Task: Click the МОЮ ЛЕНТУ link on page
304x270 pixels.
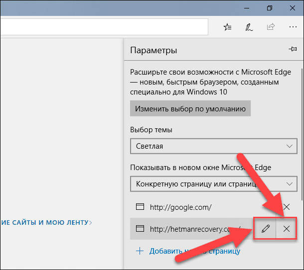Action: [46, 222]
